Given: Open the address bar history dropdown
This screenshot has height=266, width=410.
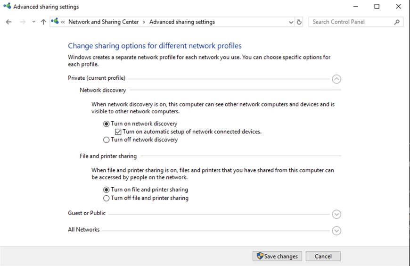Looking at the screenshot, I should point(291,22).
